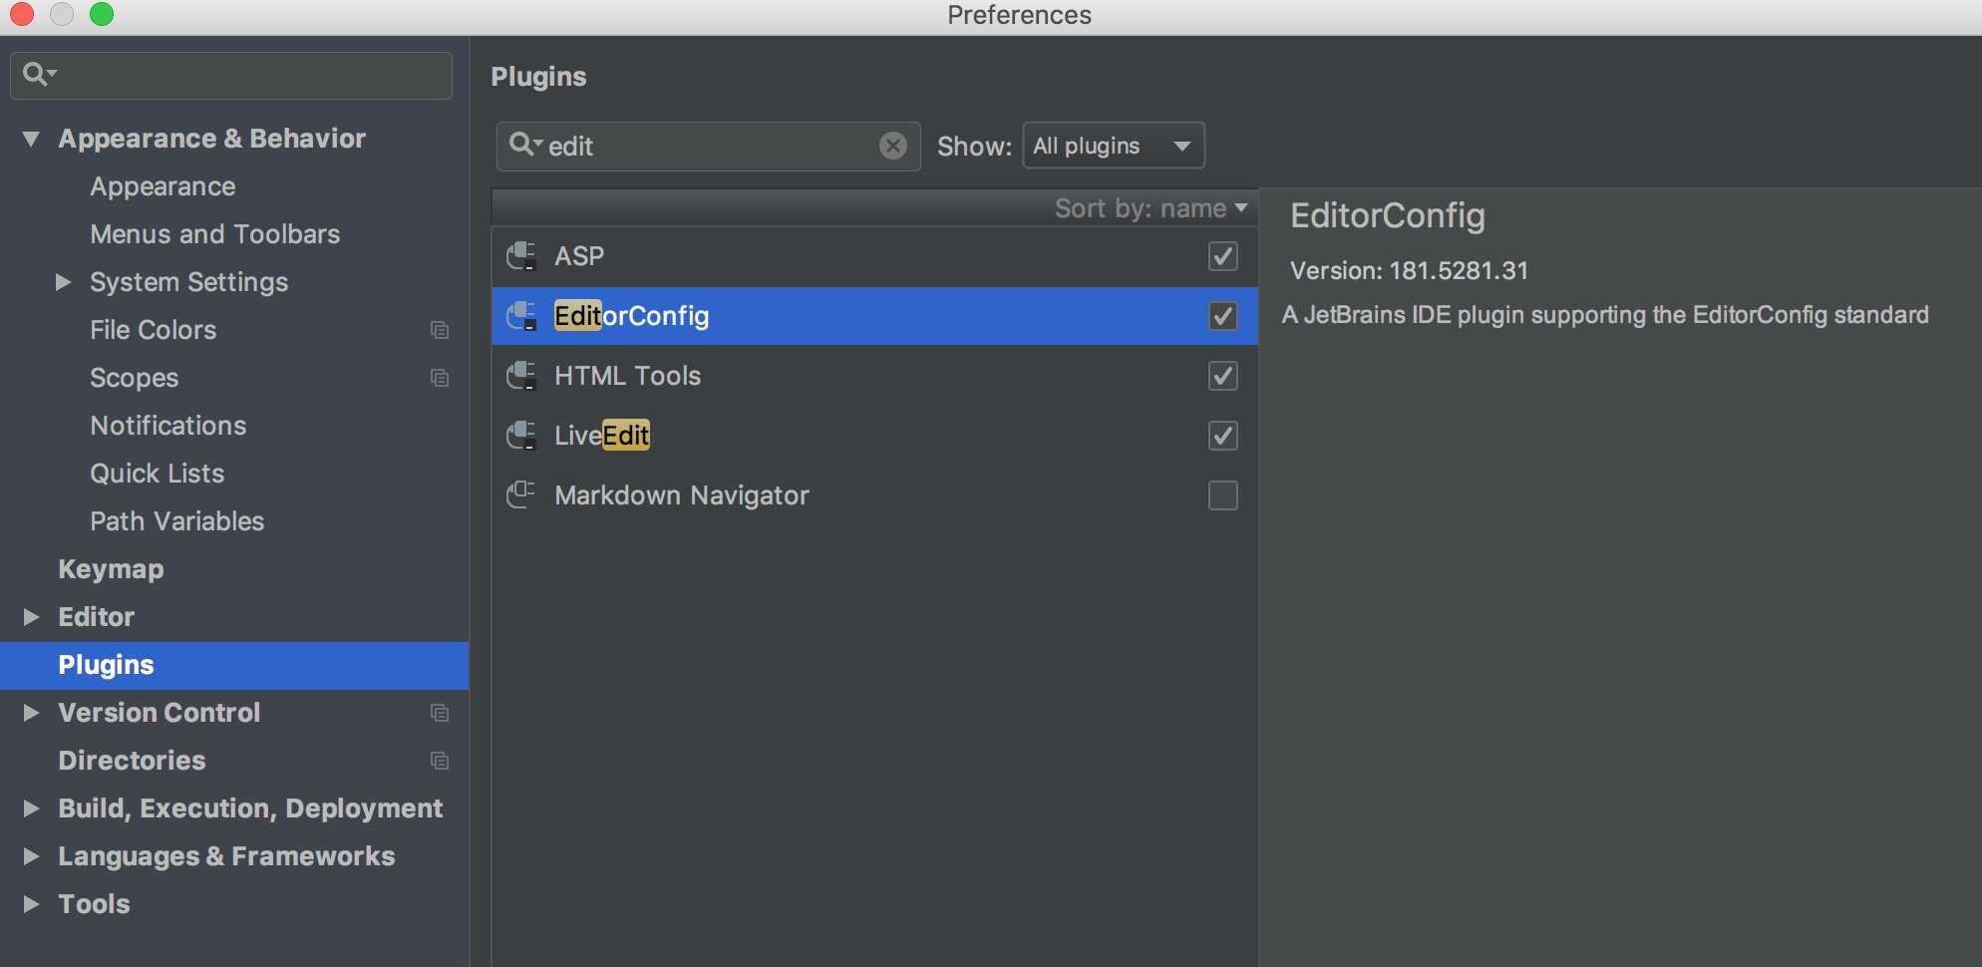Expand the Editor settings section

coord(32,617)
